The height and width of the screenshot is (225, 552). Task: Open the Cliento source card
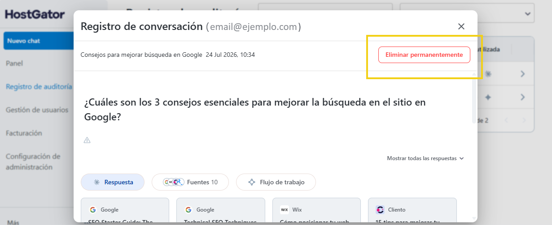pos(412,211)
